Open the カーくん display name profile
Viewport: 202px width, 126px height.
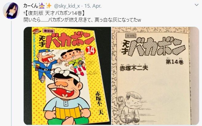point(31,6)
